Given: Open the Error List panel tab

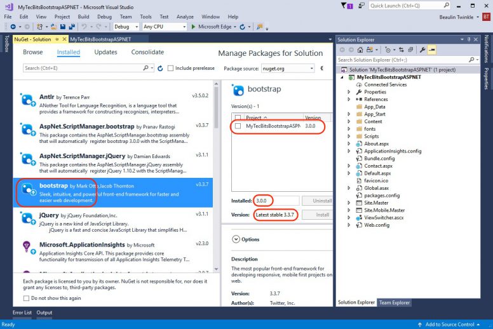Looking at the screenshot, I should click(22, 312).
